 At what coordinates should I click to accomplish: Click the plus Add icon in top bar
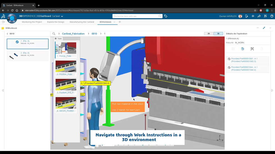click(253, 16)
